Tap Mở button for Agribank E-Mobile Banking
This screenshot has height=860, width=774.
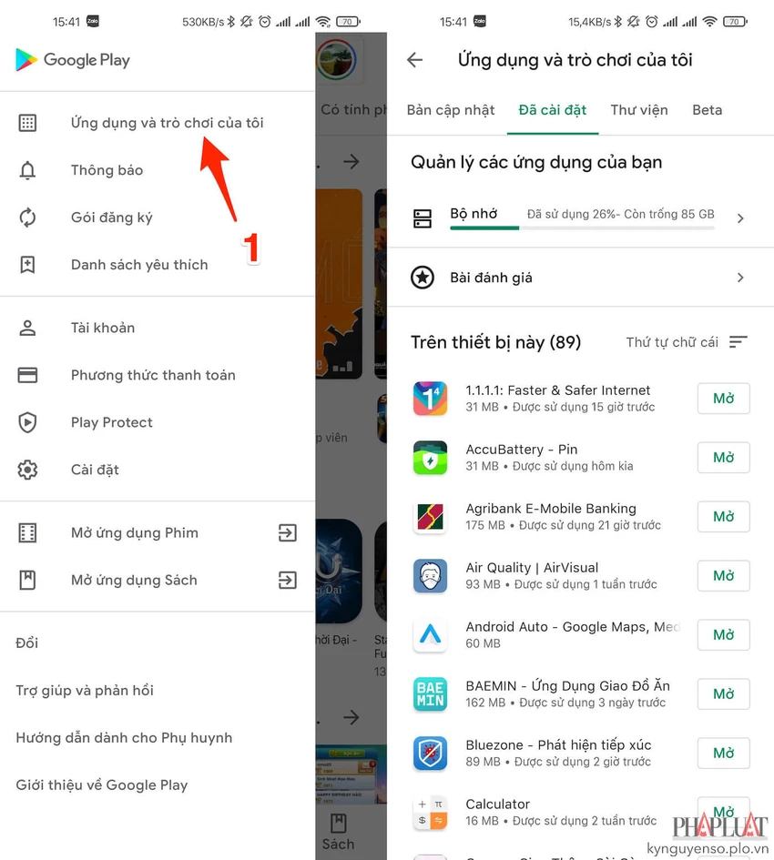[724, 517]
